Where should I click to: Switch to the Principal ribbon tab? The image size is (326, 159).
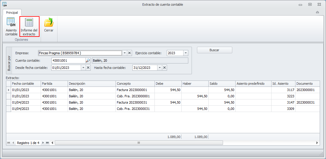click(x=12, y=13)
